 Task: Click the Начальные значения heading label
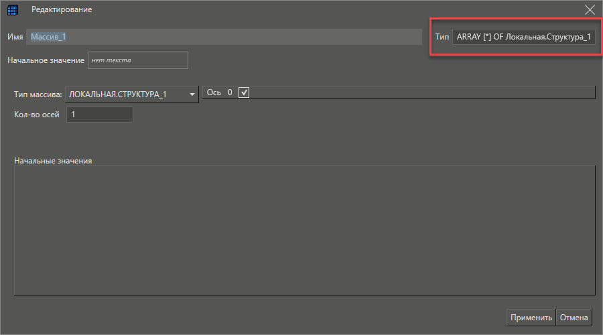(x=53, y=161)
